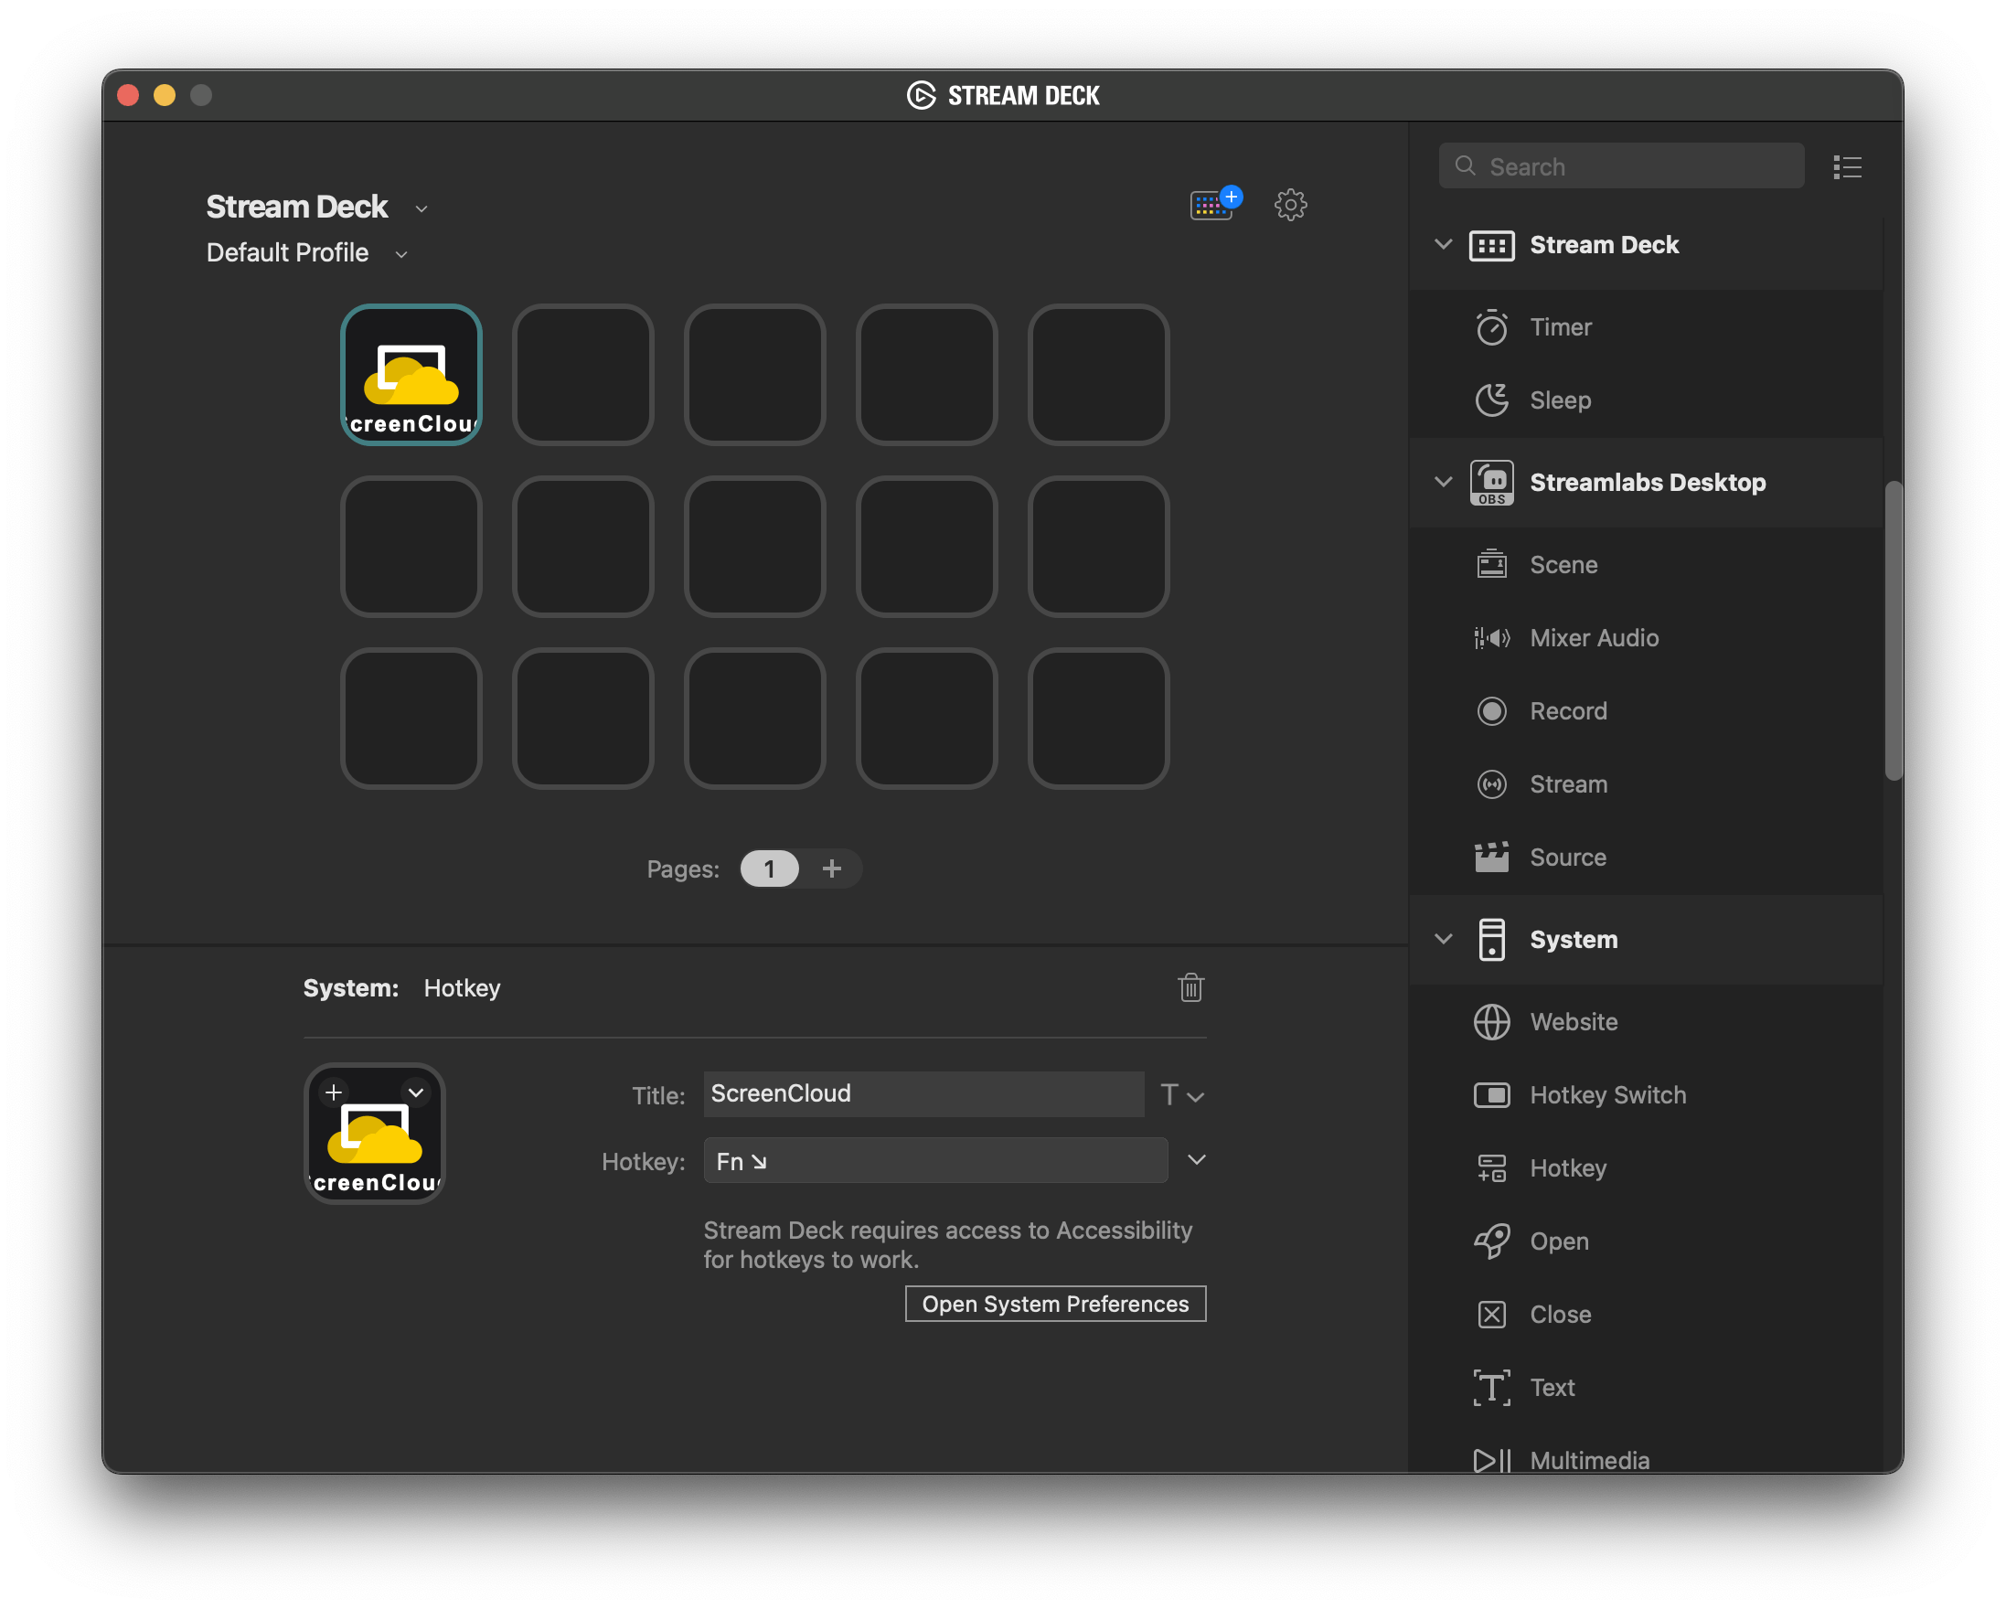Select the Mixer Audio action icon
The width and height of the screenshot is (2006, 1609).
(1491, 638)
